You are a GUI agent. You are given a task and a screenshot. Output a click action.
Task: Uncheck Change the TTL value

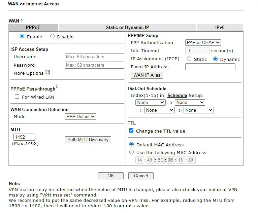pyautogui.click(x=131, y=131)
